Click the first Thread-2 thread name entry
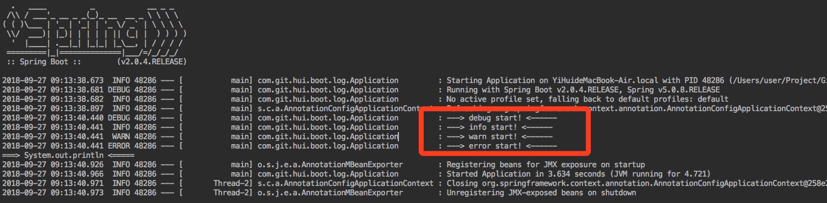This screenshot has width=827, height=203. click(232, 183)
